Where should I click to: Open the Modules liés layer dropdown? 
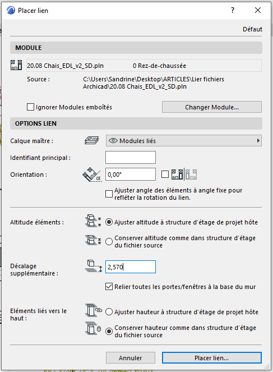(x=184, y=141)
